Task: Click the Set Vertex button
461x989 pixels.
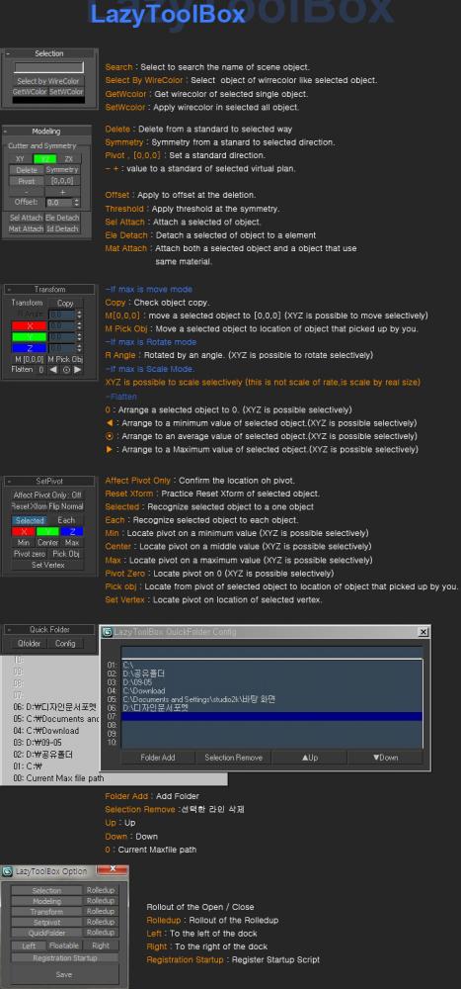Action: point(47,565)
